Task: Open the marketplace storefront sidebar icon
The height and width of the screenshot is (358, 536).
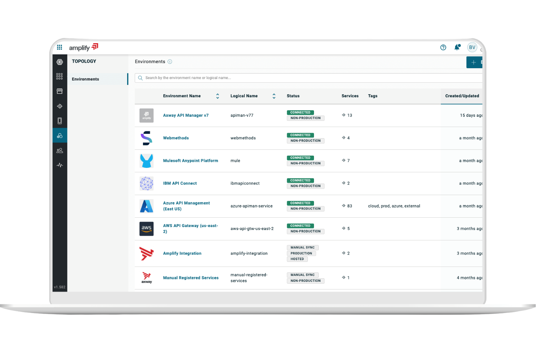Action: tap(60, 91)
